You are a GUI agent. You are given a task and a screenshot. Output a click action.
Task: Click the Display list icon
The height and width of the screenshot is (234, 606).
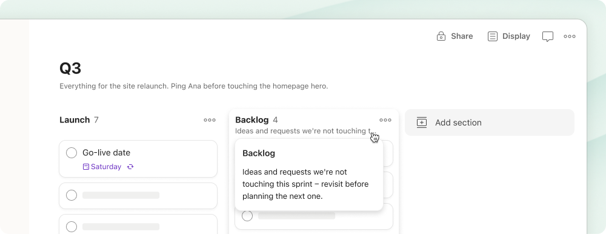click(492, 36)
